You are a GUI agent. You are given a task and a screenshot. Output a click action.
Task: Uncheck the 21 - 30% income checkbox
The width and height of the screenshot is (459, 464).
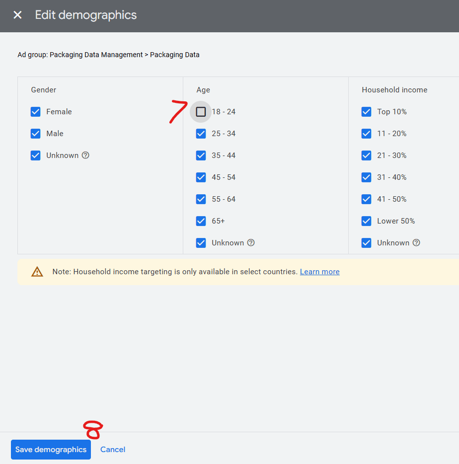click(367, 155)
